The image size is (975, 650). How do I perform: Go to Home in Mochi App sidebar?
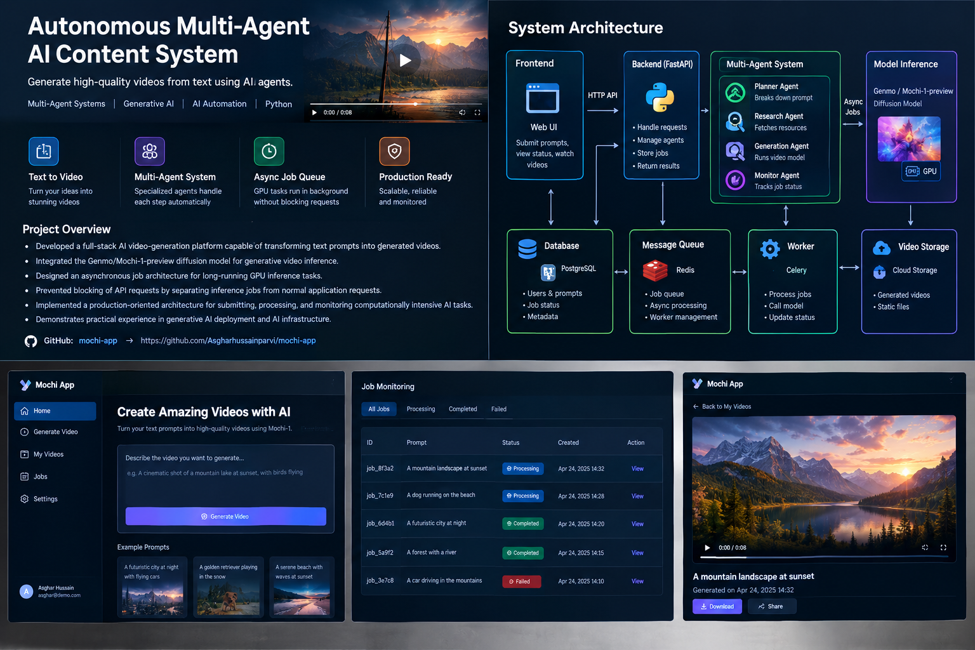pyautogui.click(x=55, y=411)
